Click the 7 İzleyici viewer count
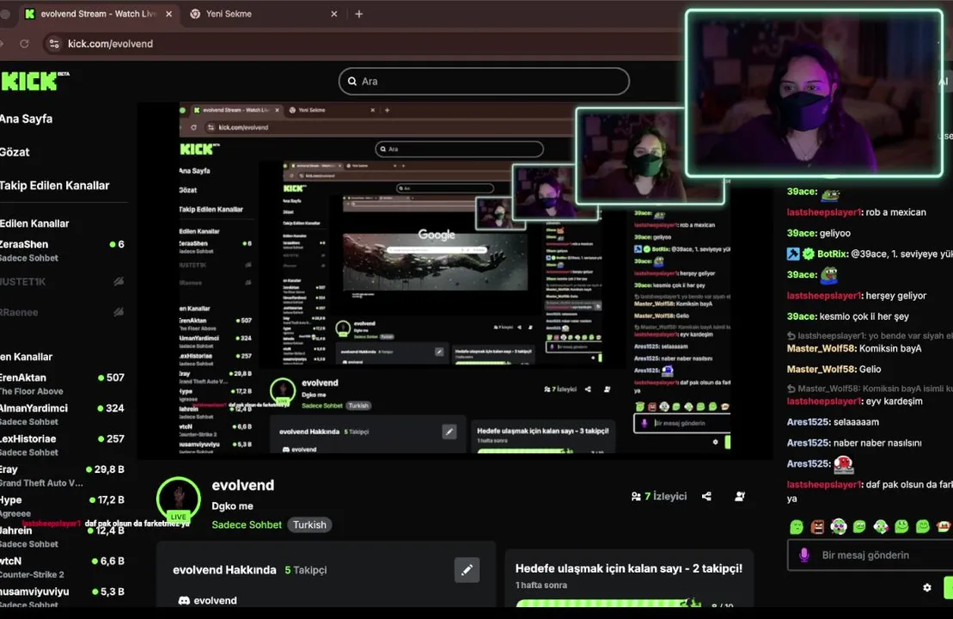Viewport: 953px width, 619px height. click(659, 496)
